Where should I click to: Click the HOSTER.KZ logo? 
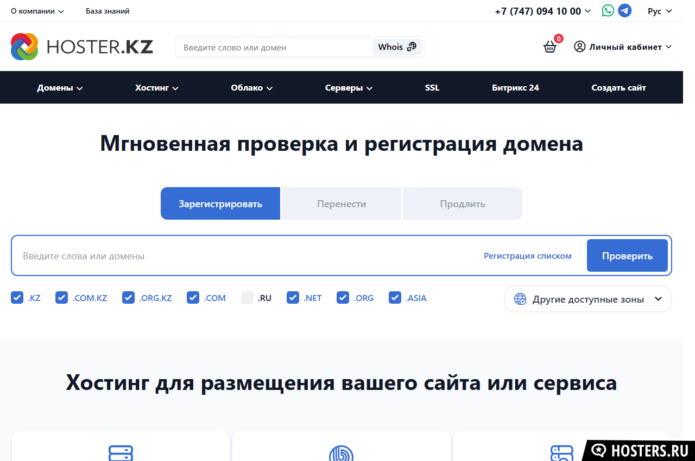pos(82,47)
